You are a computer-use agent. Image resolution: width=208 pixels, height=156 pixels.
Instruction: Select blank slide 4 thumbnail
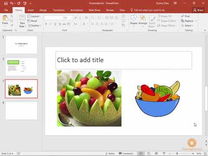tap(21, 110)
